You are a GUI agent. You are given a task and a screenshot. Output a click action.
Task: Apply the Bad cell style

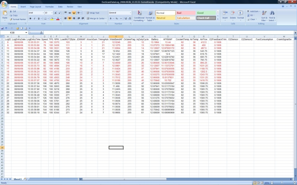[185, 13]
